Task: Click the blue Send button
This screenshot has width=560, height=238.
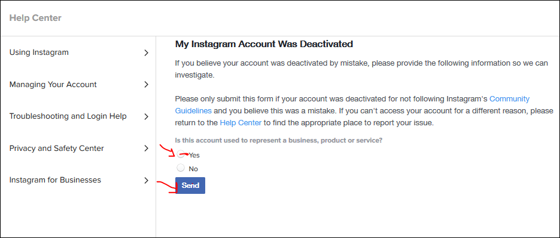Action: (x=190, y=186)
